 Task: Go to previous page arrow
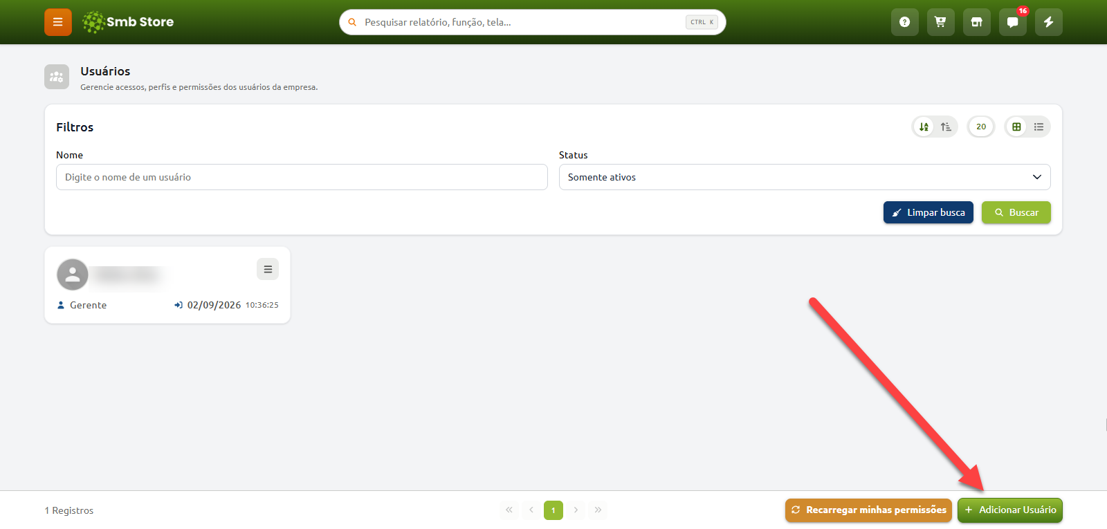[x=531, y=510]
